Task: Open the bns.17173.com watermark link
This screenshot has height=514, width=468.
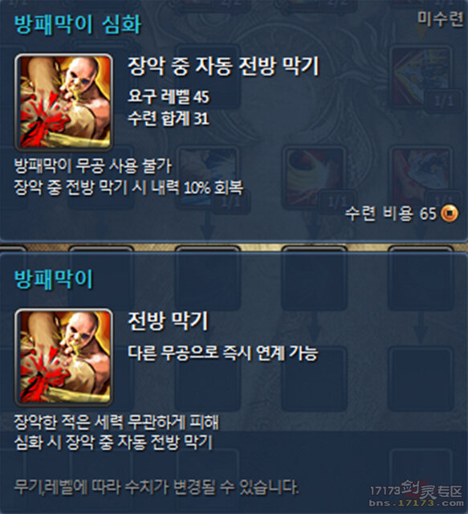Action: [x=416, y=504]
